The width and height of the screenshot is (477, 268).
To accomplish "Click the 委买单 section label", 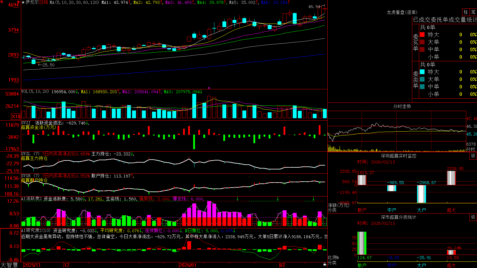I will 416,42.
